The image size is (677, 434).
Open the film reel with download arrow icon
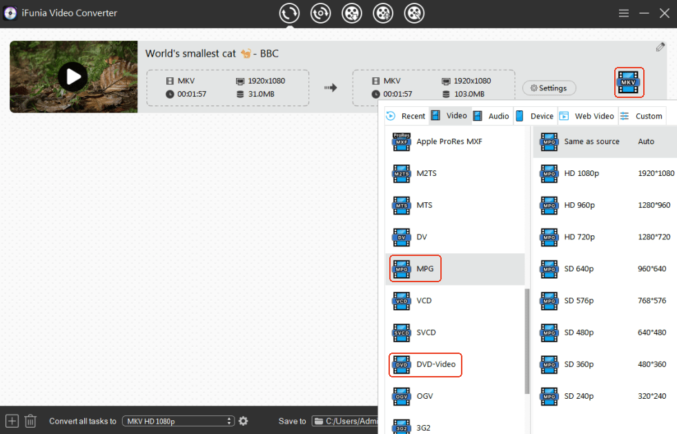tap(352, 13)
